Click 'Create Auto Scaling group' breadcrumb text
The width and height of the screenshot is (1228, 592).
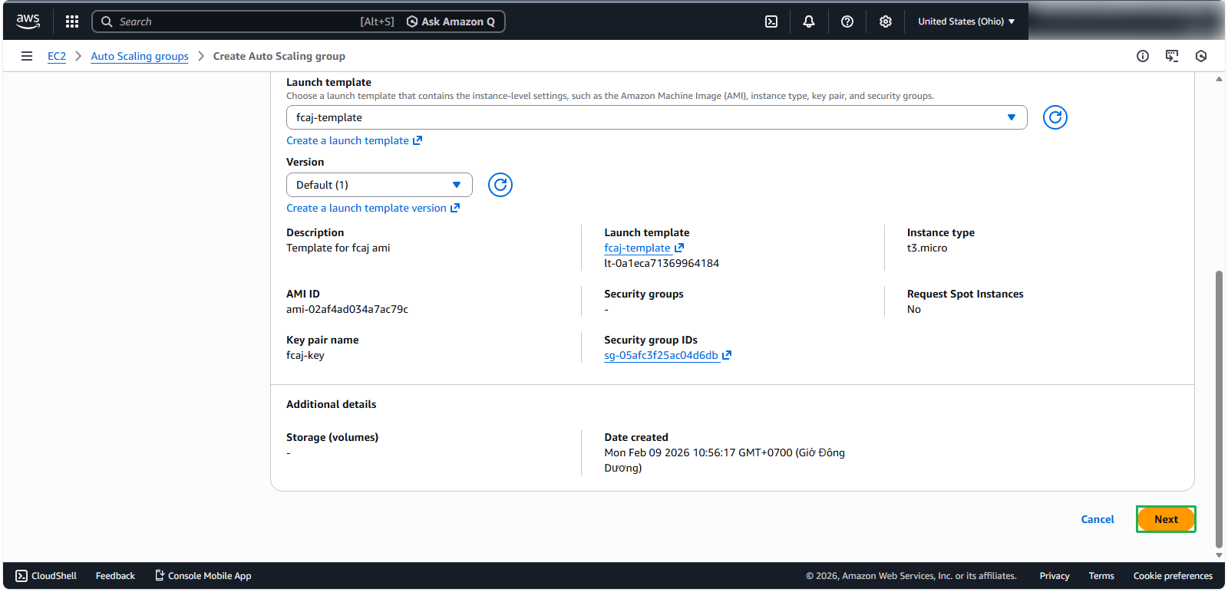279,56
